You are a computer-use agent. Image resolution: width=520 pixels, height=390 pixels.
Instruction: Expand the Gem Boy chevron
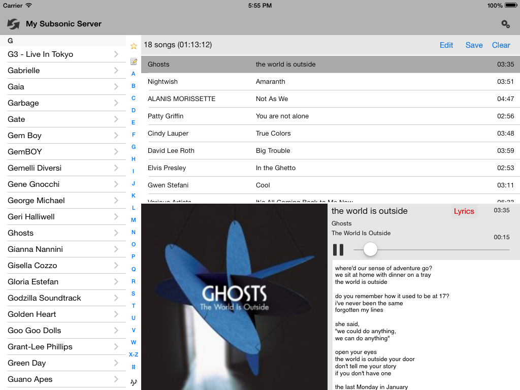[x=116, y=135]
